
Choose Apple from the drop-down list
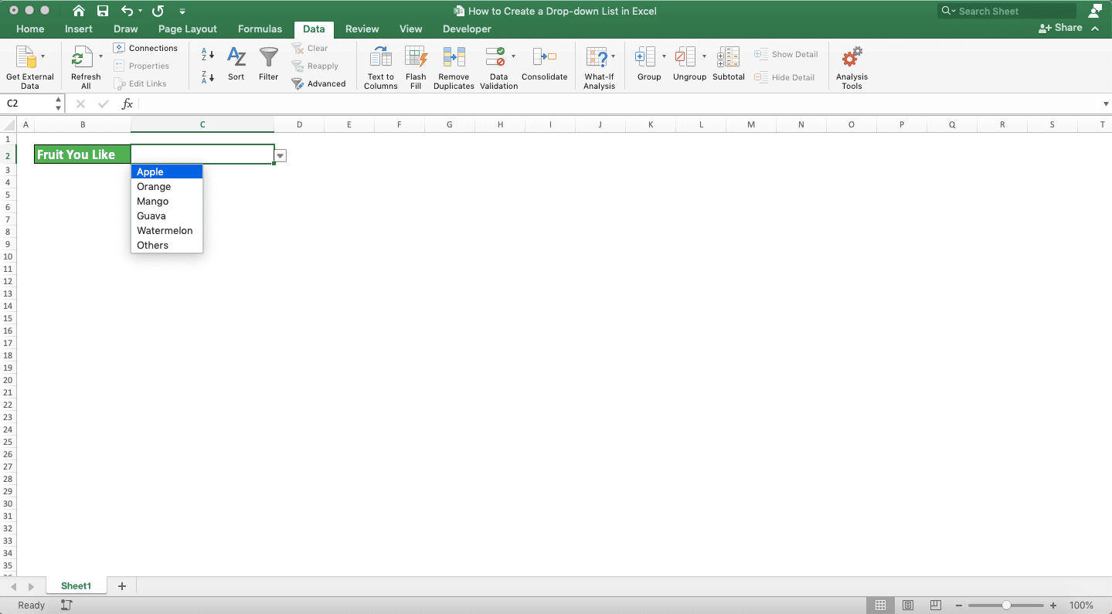[167, 172]
